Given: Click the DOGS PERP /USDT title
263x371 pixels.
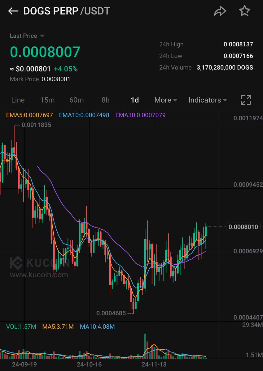Looking at the screenshot, I should tap(67, 11).
